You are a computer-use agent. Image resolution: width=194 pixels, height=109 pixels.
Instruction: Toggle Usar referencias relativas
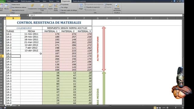18,7
